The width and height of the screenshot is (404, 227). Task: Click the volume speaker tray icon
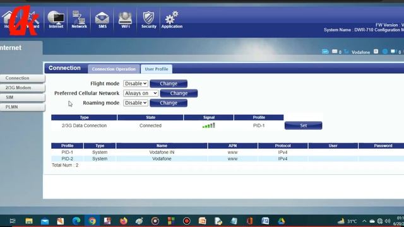[388, 221]
